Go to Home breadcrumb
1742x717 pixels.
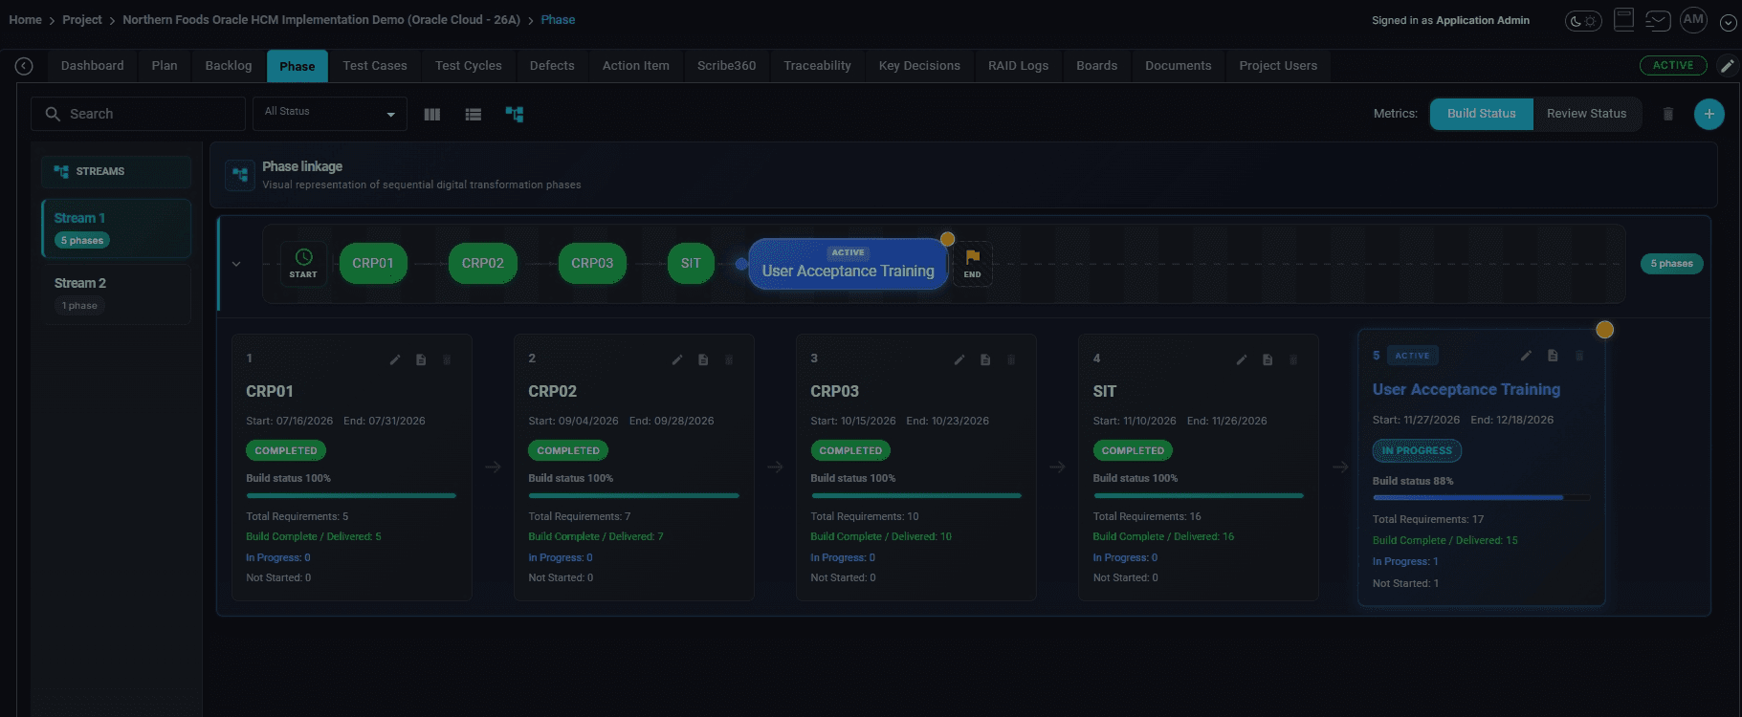tap(25, 20)
